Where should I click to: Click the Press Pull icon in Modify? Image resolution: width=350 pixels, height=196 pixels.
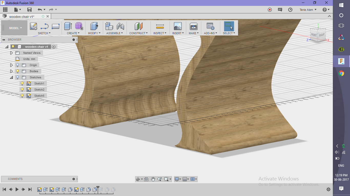[x=94, y=26]
